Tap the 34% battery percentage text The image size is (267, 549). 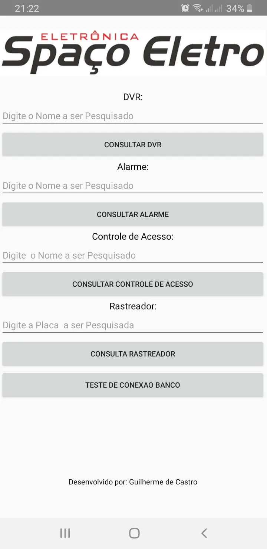point(235,9)
